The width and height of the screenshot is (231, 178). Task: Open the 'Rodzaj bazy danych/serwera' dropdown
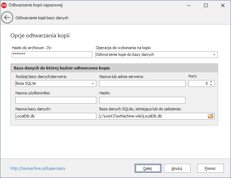tap(93, 83)
